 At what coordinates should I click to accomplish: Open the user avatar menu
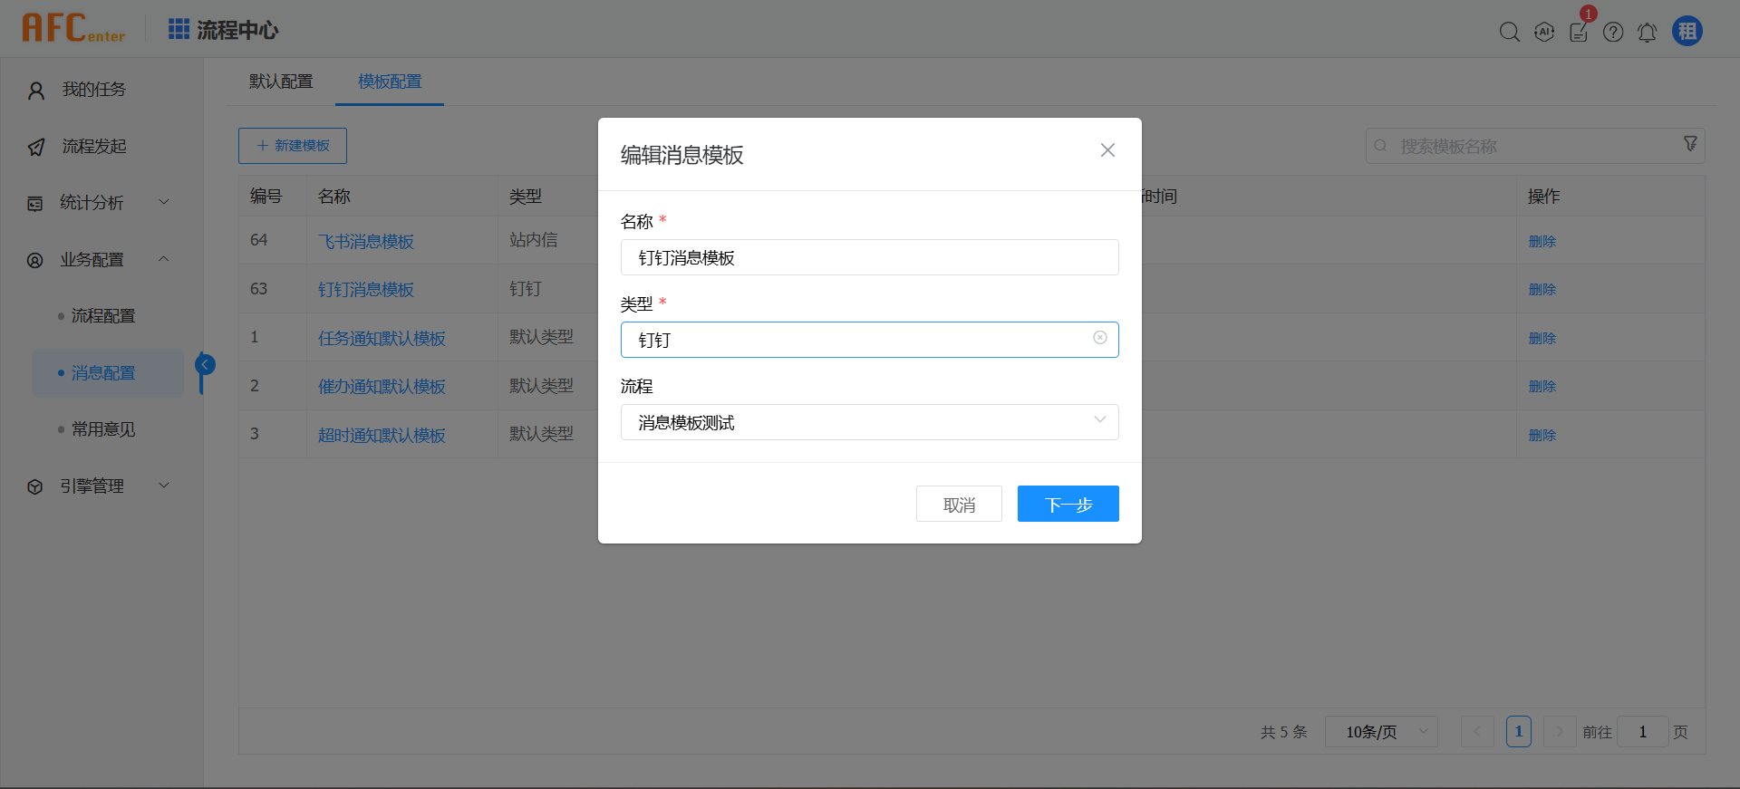(1687, 31)
